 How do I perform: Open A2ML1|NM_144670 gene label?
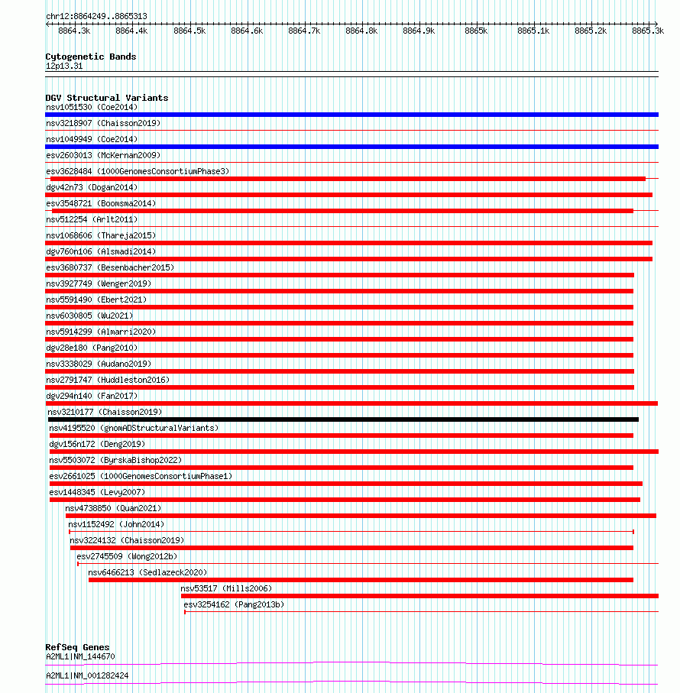tap(80, 657)
